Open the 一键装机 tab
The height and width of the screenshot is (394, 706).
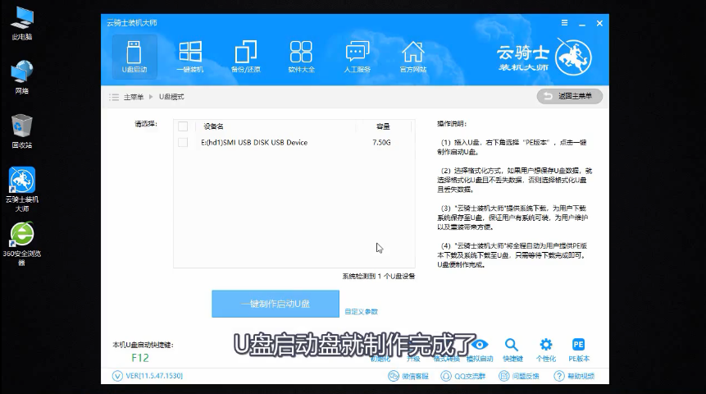tap(190, 57)
